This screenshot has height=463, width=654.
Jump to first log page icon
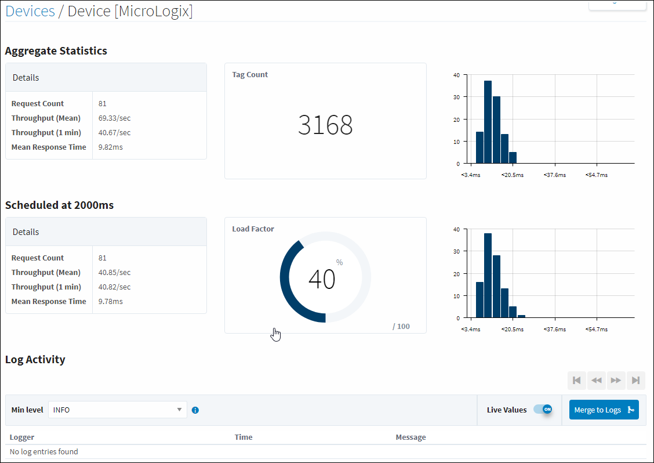click(x=577, y=381)
